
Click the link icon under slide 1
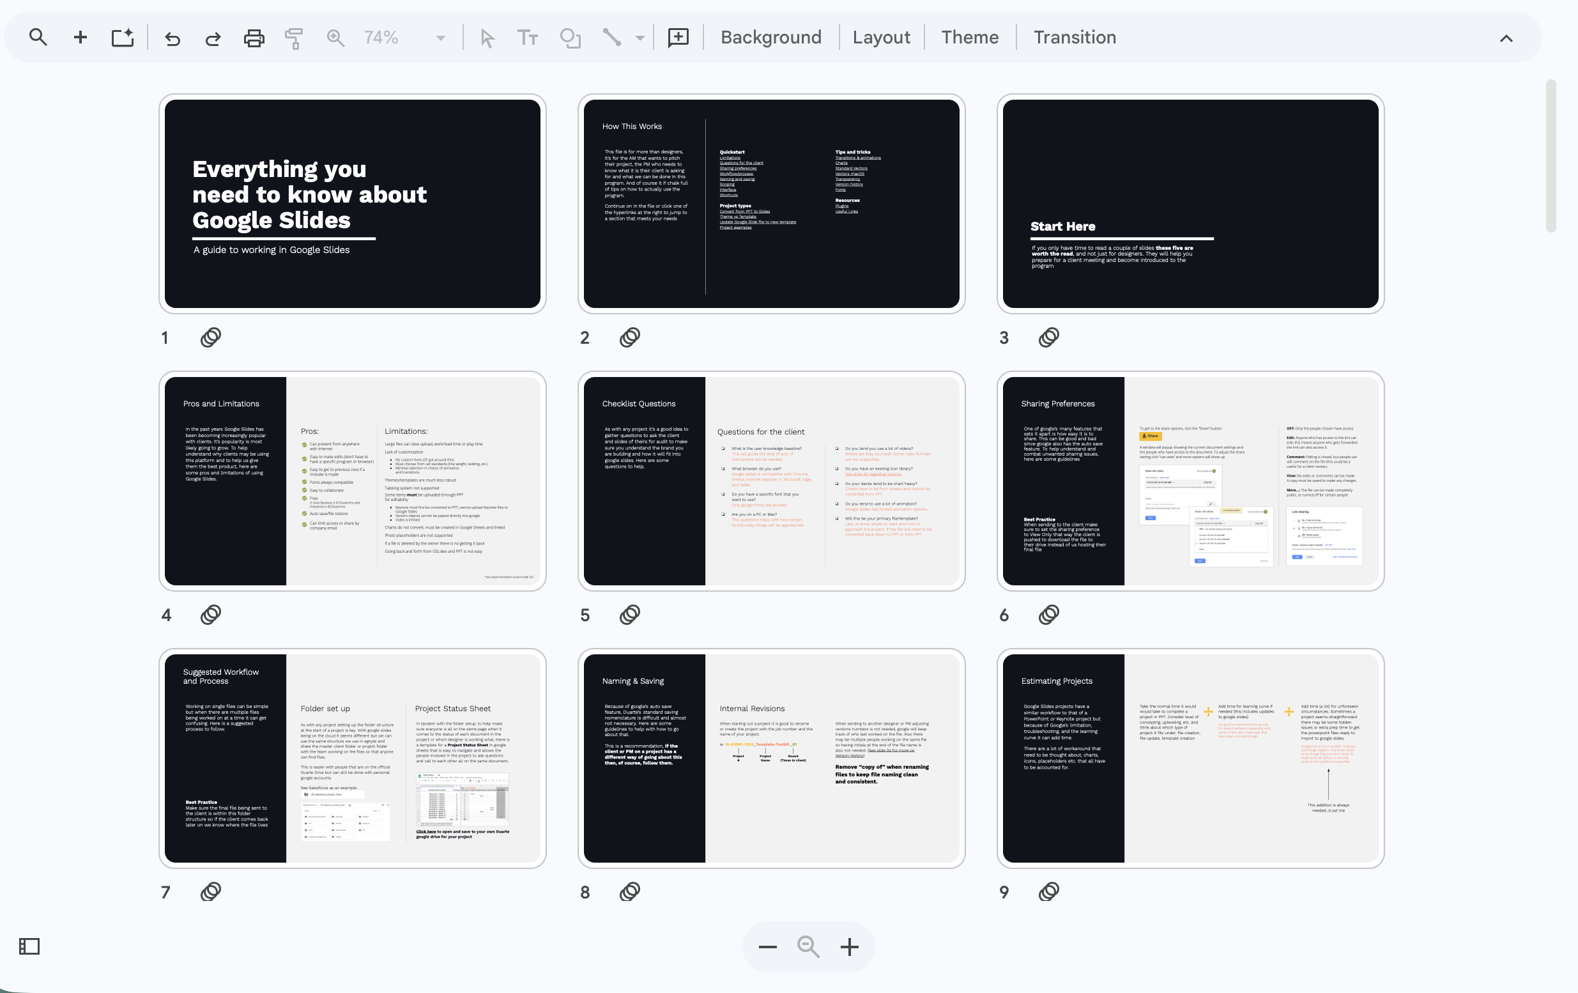(x=211, y=337)
